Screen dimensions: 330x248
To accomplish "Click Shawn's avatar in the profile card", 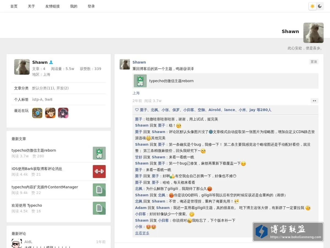I will point(22,67).
